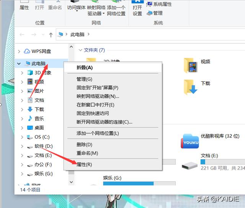This screenshot has width=245, height=208.
Task: Click the 图片 picture icon in sidebar
Action: (30, 91)
